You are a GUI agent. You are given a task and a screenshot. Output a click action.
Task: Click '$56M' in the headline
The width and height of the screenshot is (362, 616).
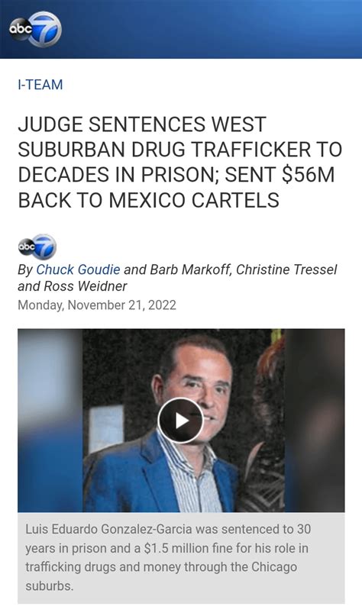[308, 175]
